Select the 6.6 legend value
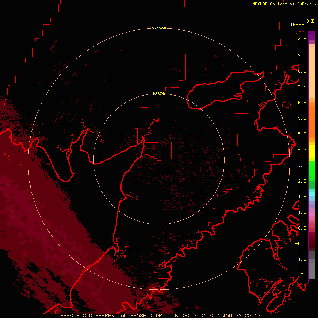 [302, 103]
